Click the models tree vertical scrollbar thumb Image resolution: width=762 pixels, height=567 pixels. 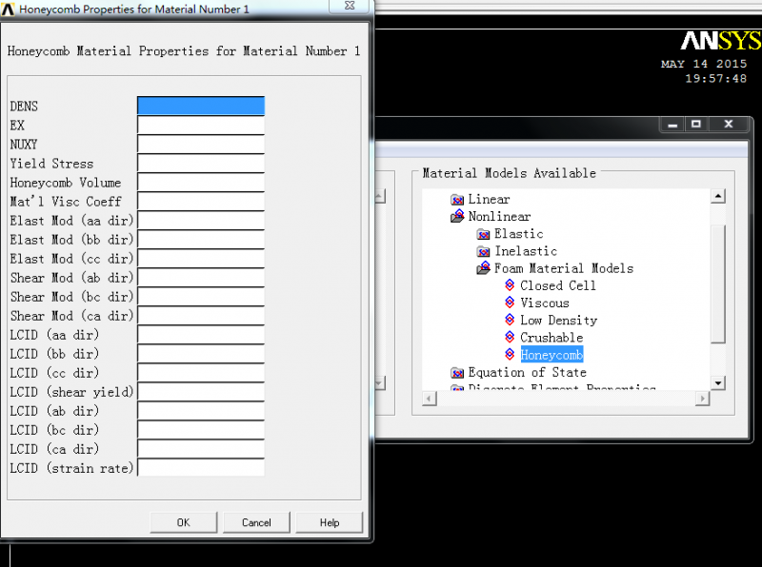[x=718, y=283]
